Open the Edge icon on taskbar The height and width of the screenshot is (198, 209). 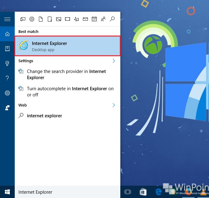(x=158, y=192)
